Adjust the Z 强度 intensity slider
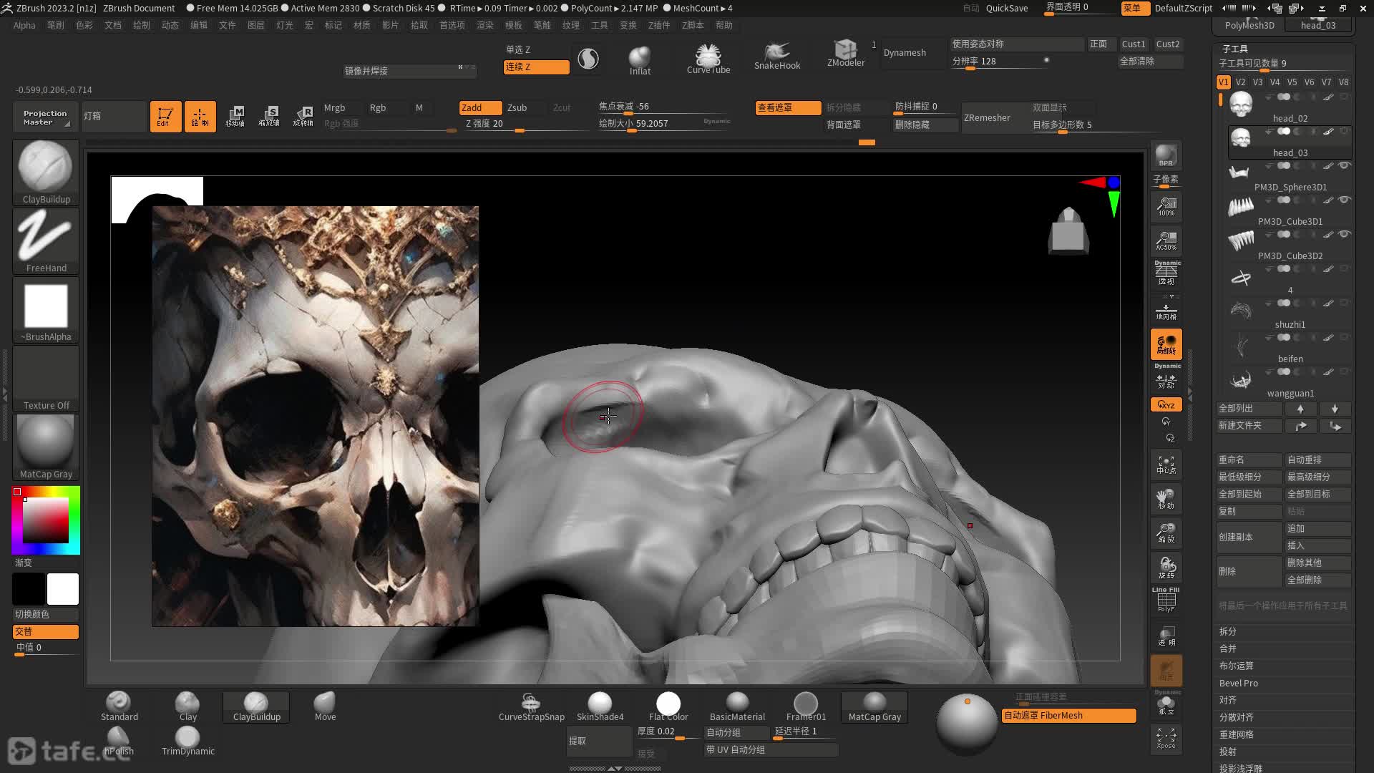Viewport: 1374px width, 773px height. click(x=526, y=124)
